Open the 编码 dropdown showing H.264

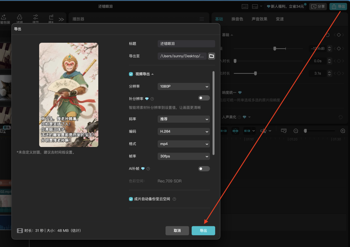tap(183, 131)
